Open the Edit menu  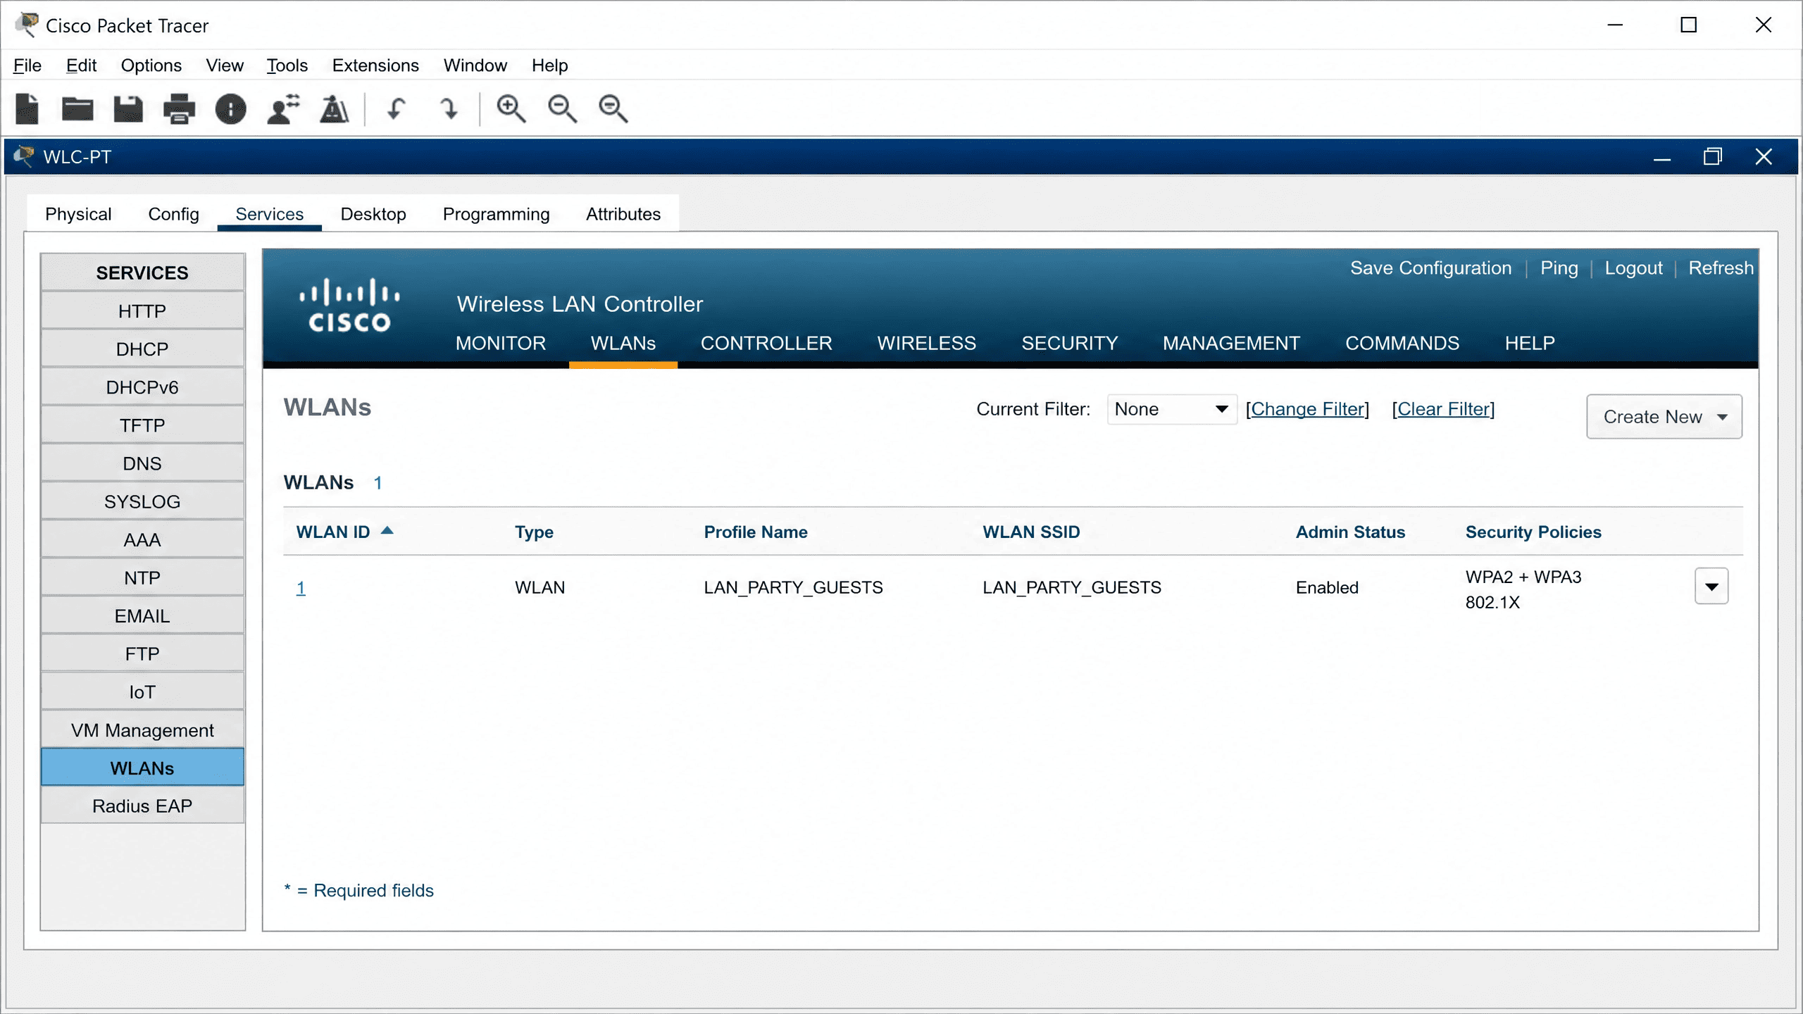tap(81, 65)
